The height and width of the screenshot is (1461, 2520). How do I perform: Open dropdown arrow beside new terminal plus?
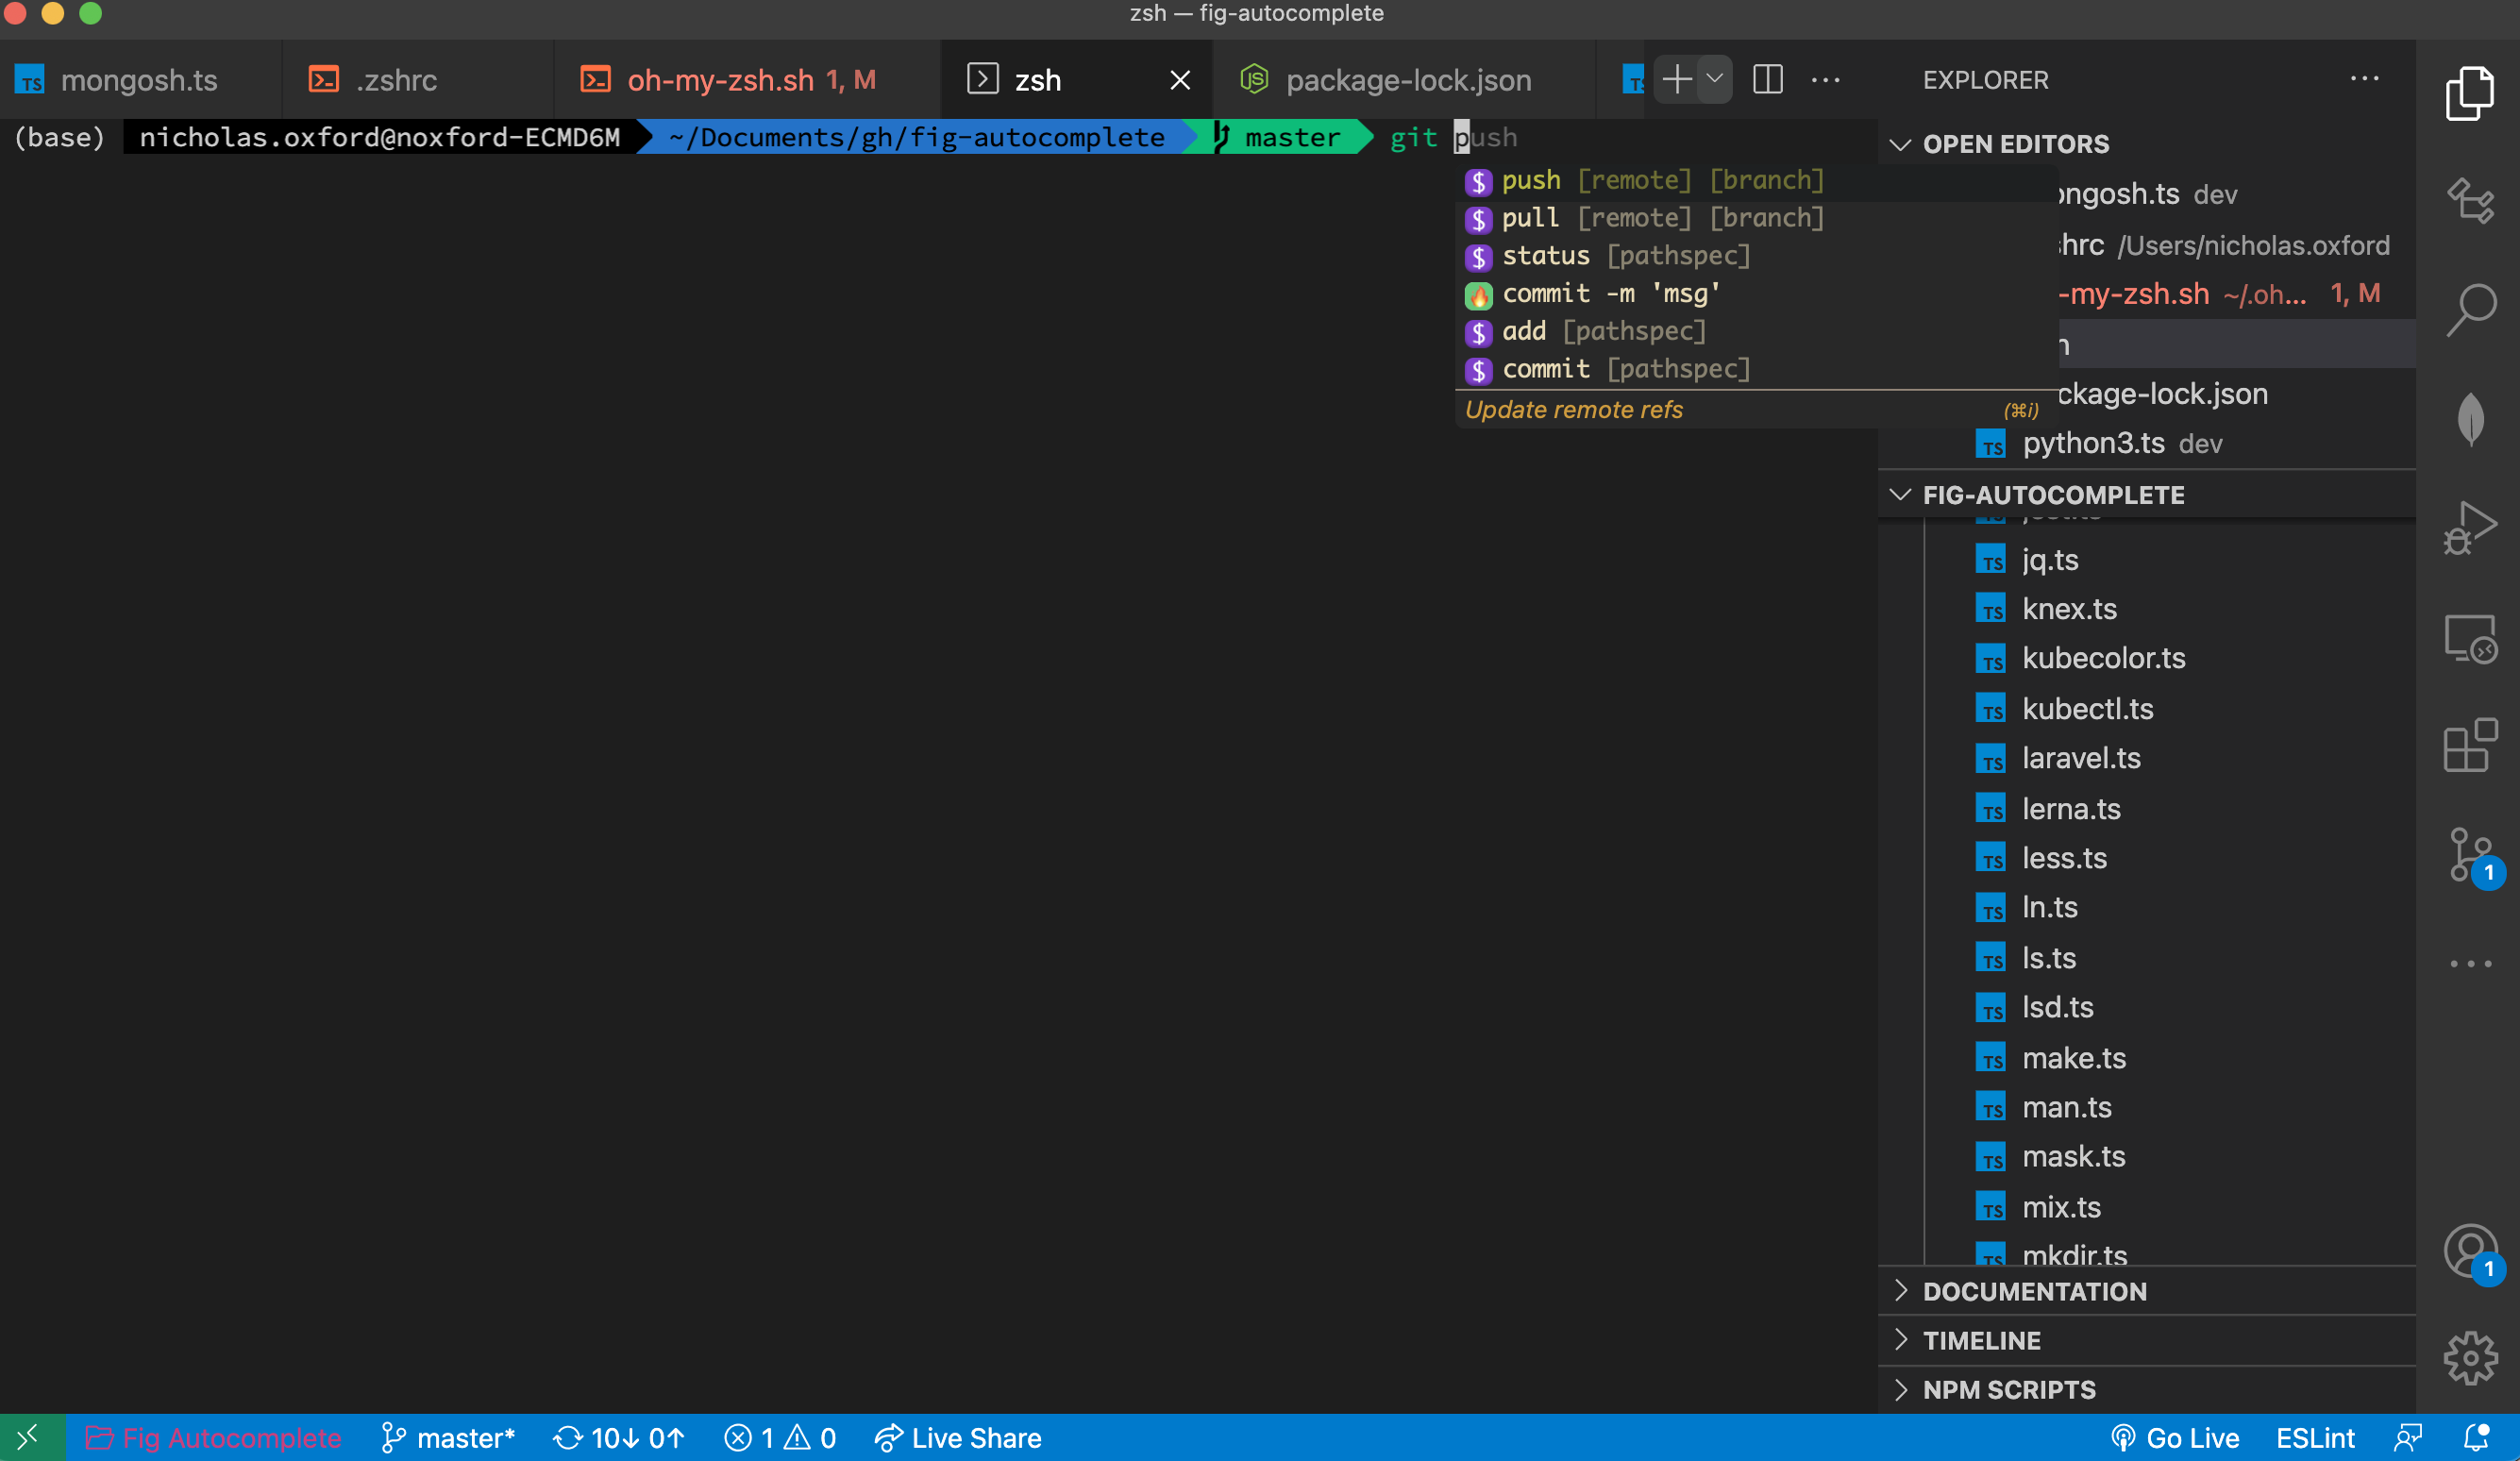[1714, 79]
